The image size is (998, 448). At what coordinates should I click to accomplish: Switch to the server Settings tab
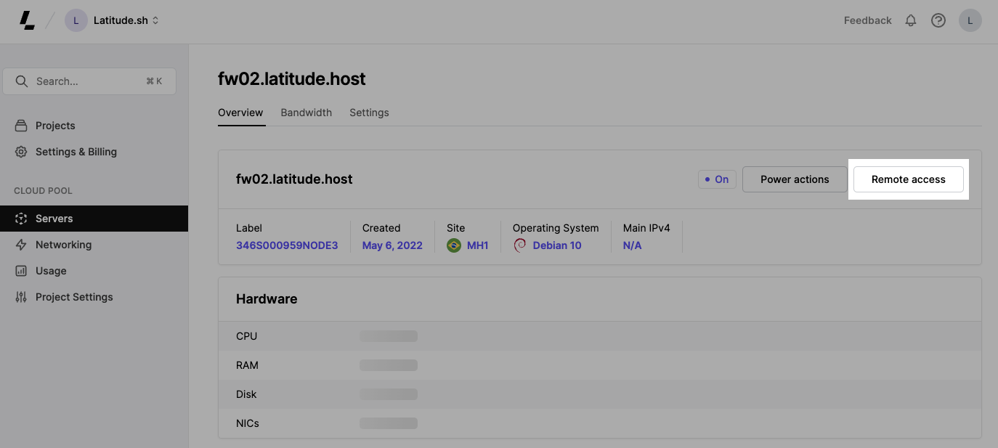(369, 113)
